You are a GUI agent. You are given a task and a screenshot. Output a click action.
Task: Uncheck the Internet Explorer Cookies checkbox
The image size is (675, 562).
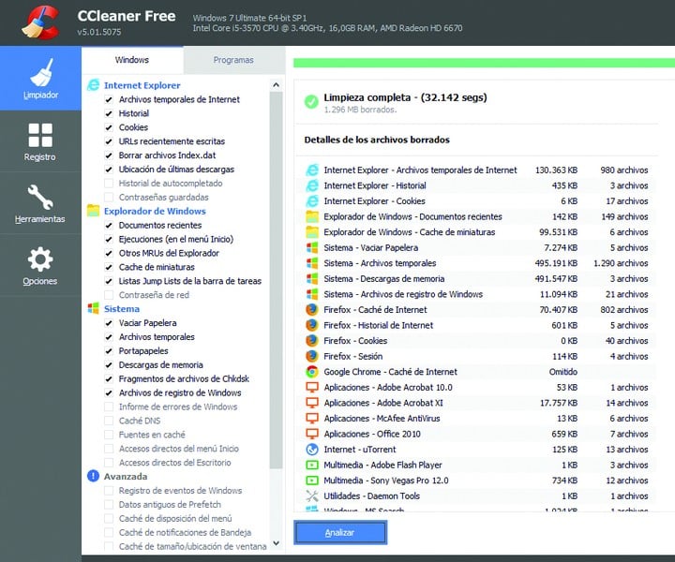(109, 127)
